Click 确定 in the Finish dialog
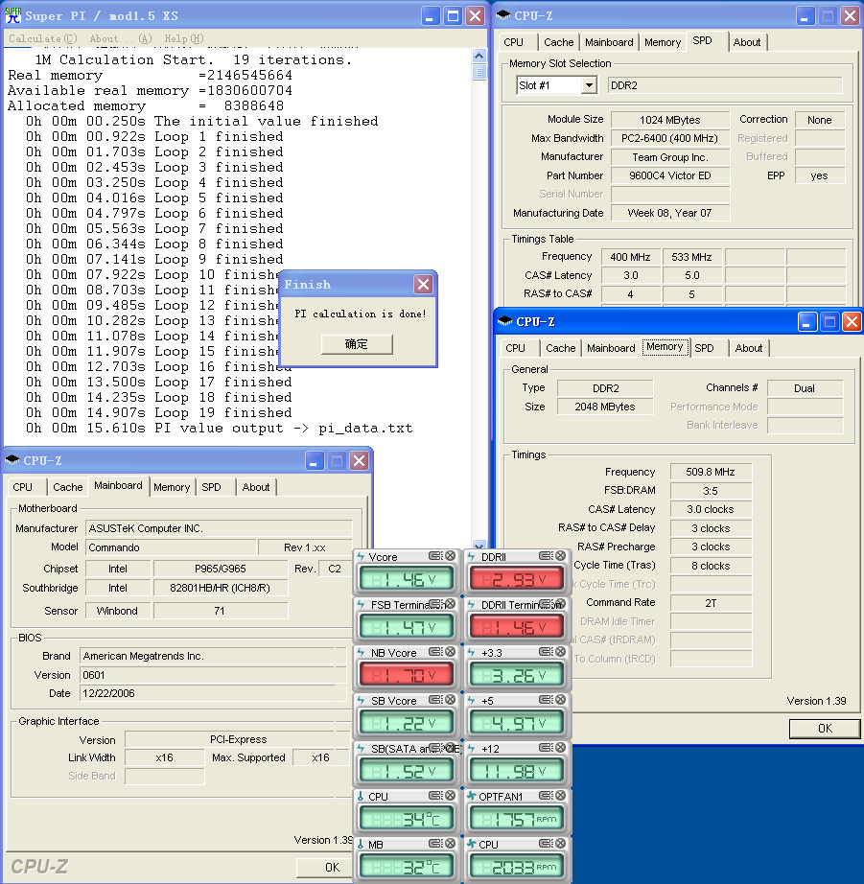 point(356,344)
